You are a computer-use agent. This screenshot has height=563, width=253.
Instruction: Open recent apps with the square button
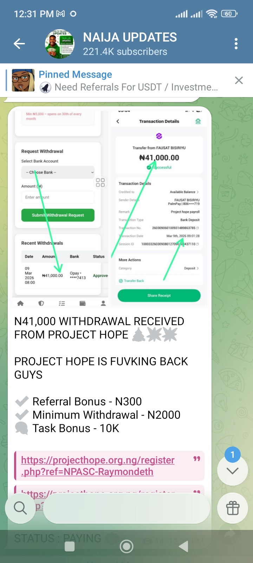70,546
